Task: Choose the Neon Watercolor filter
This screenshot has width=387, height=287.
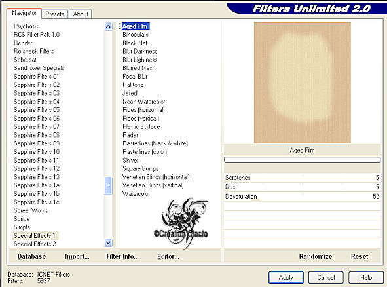Action: (x=144, y=102)
